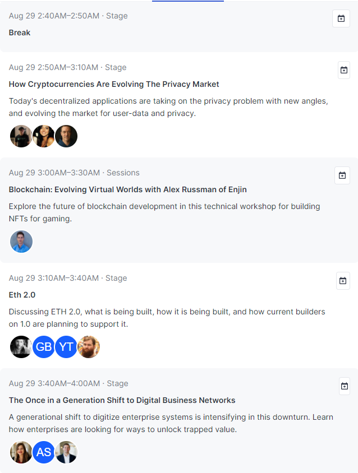Click third speaker photo in Privacy Market session
358x473 pixels.
click(66, 136)
